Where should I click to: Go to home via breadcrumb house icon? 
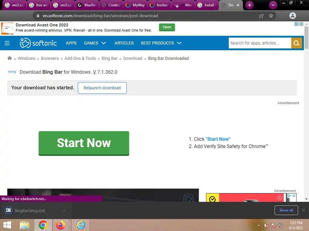(9, 58)
